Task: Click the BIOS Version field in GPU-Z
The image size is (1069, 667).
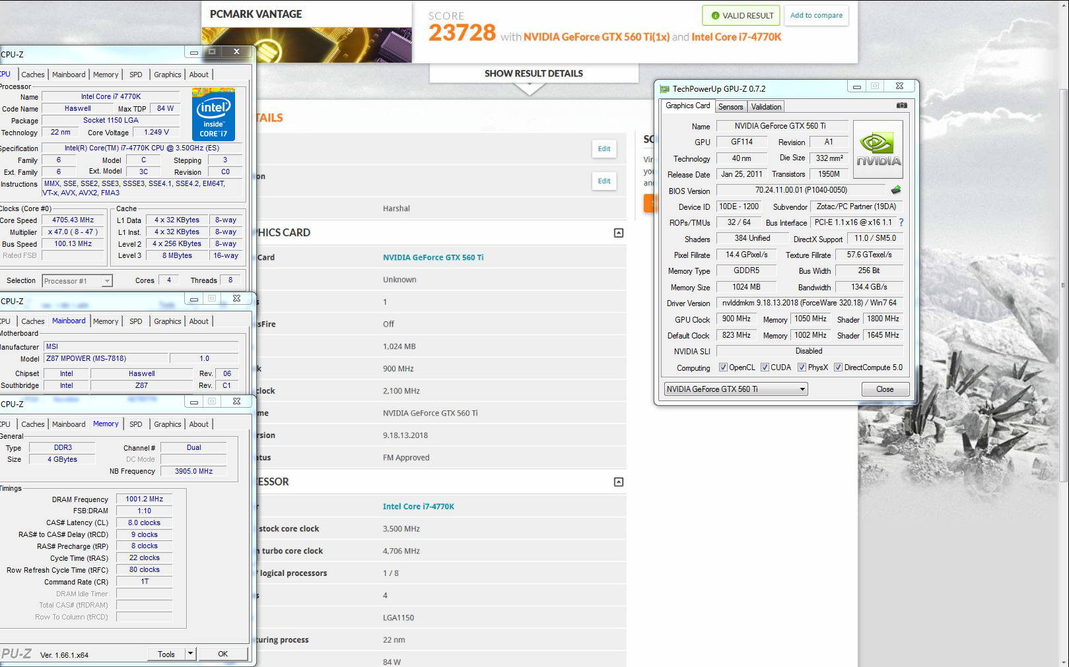Action: pyautogui.click(x=802, y=190)
